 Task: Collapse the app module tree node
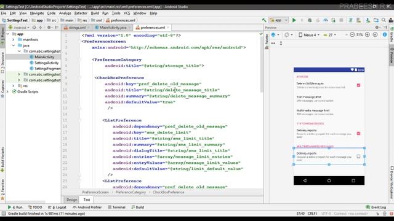coord(8,34)
